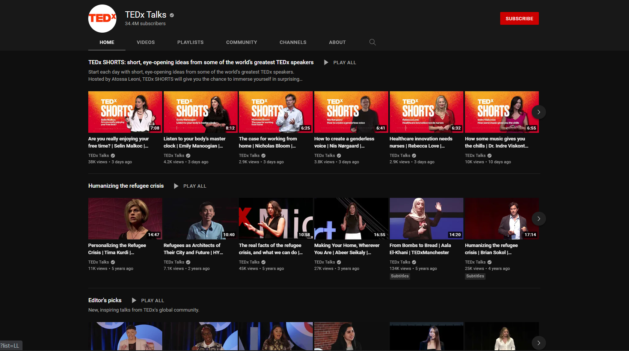Click title 'Personalizing the Refugee Crisis'
The height and width of the screenshot is (351, 629).
117,249
